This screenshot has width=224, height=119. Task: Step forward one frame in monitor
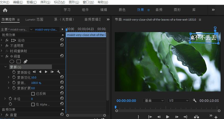177,117
